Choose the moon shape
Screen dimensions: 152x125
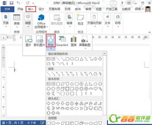(53, 94)
